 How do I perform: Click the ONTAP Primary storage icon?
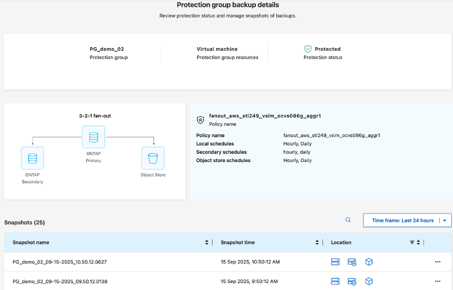pos(94,137)
